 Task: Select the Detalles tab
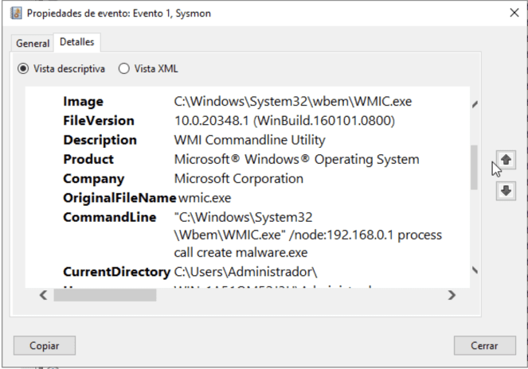coord(76,42)
